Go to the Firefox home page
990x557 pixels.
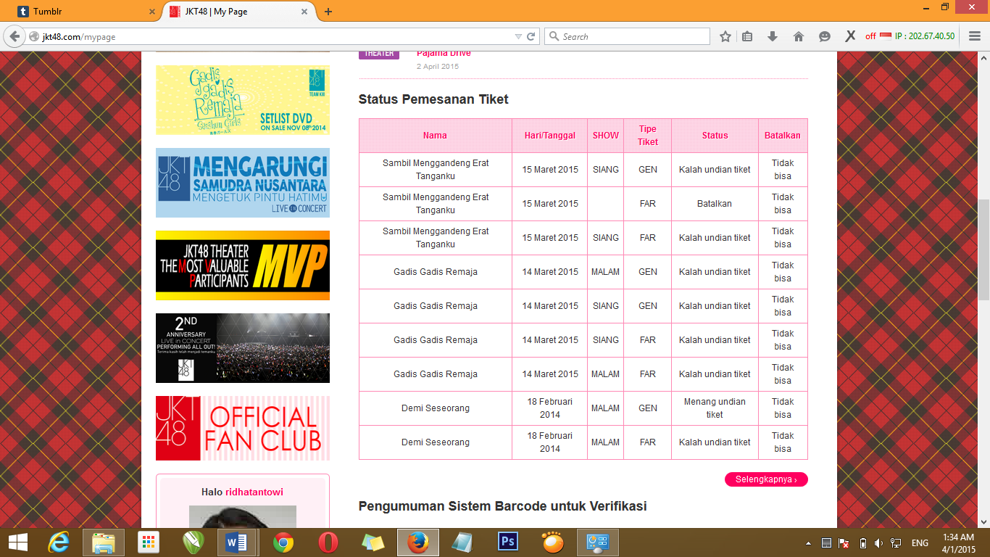[799, 36]
